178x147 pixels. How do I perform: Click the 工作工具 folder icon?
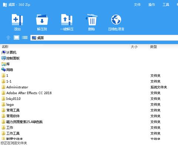pos(3,133)
